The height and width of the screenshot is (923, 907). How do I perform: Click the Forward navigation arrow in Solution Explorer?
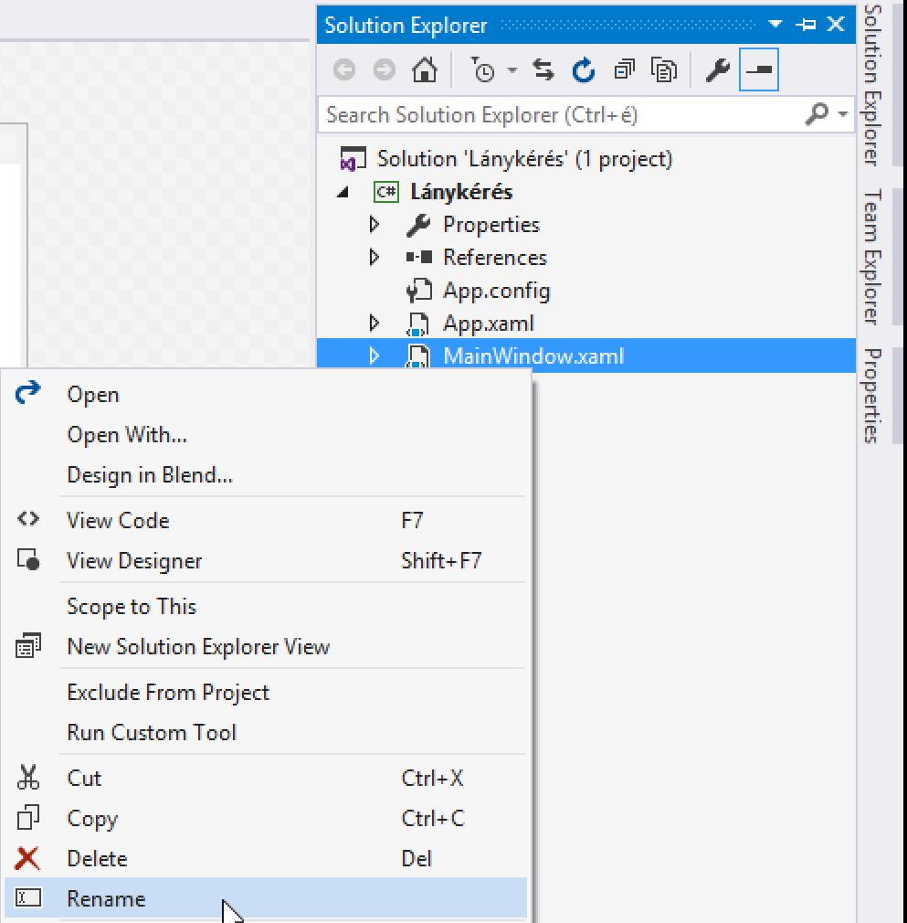click(x=385, y=70)
